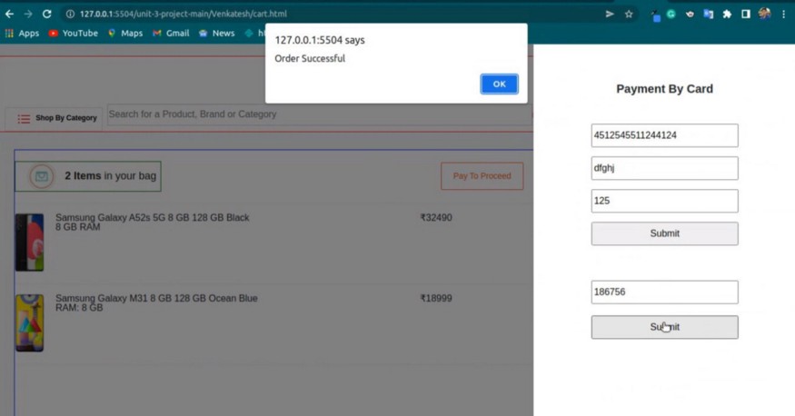Image resolution: width=795 pixels, height=416 pixels.
Task: Click the Order Successful message text
Action: [310, 58]
